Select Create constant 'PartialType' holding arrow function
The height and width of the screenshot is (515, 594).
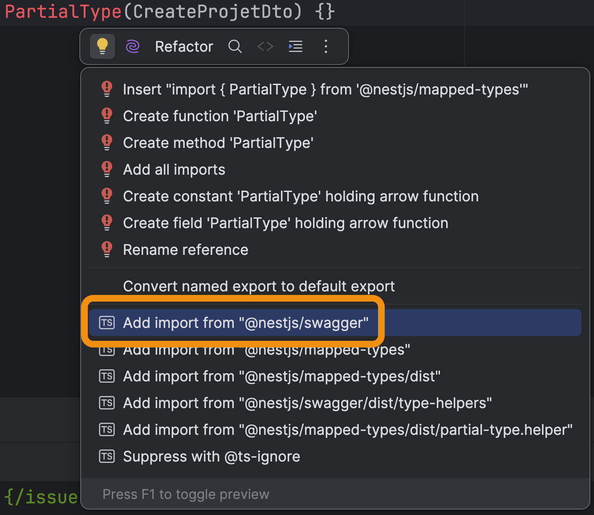pos(301,196)
